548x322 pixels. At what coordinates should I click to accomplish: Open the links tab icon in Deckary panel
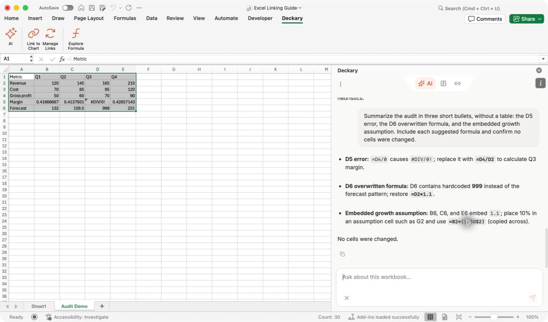click(x=458, y=83)
